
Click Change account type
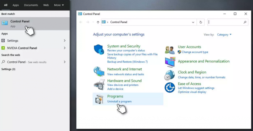(195, 52)
